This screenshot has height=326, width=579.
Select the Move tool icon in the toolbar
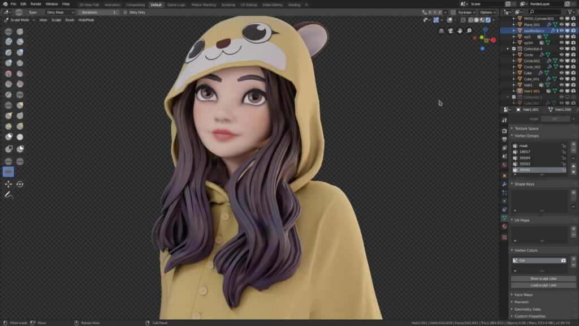[x=8, y=185]
